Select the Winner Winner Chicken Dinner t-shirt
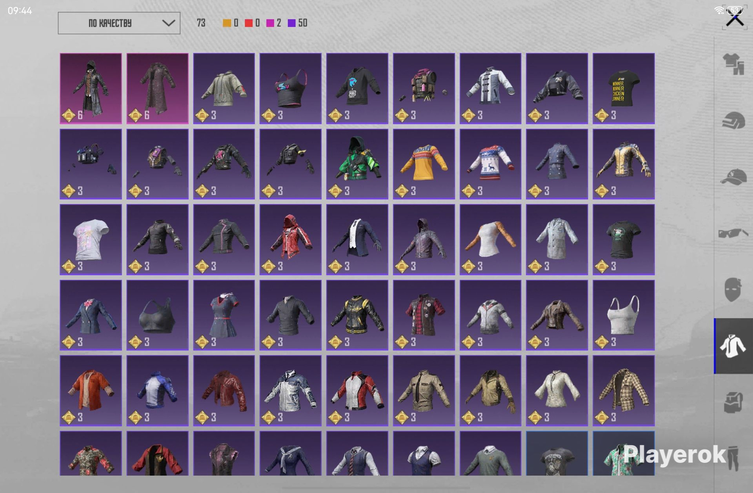Screen dimensions: 753x493 click(624, 89)
